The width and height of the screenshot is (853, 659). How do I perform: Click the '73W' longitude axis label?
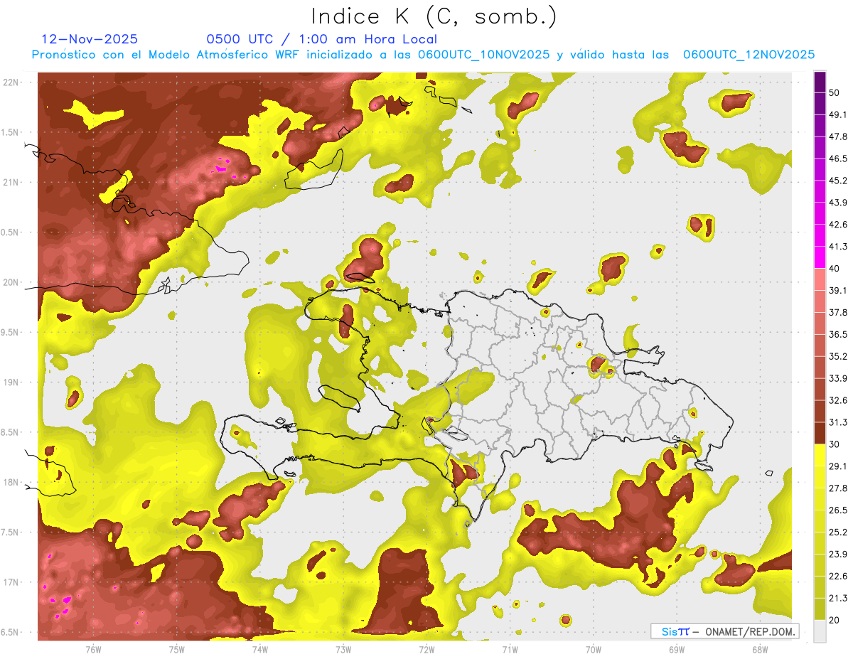point(343,650)
